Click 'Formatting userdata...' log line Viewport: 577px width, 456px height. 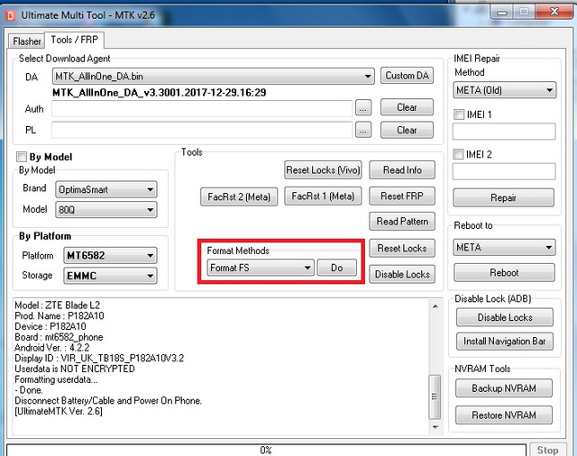[x=56, y=379]
